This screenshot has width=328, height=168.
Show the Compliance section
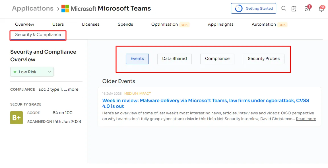217,59
